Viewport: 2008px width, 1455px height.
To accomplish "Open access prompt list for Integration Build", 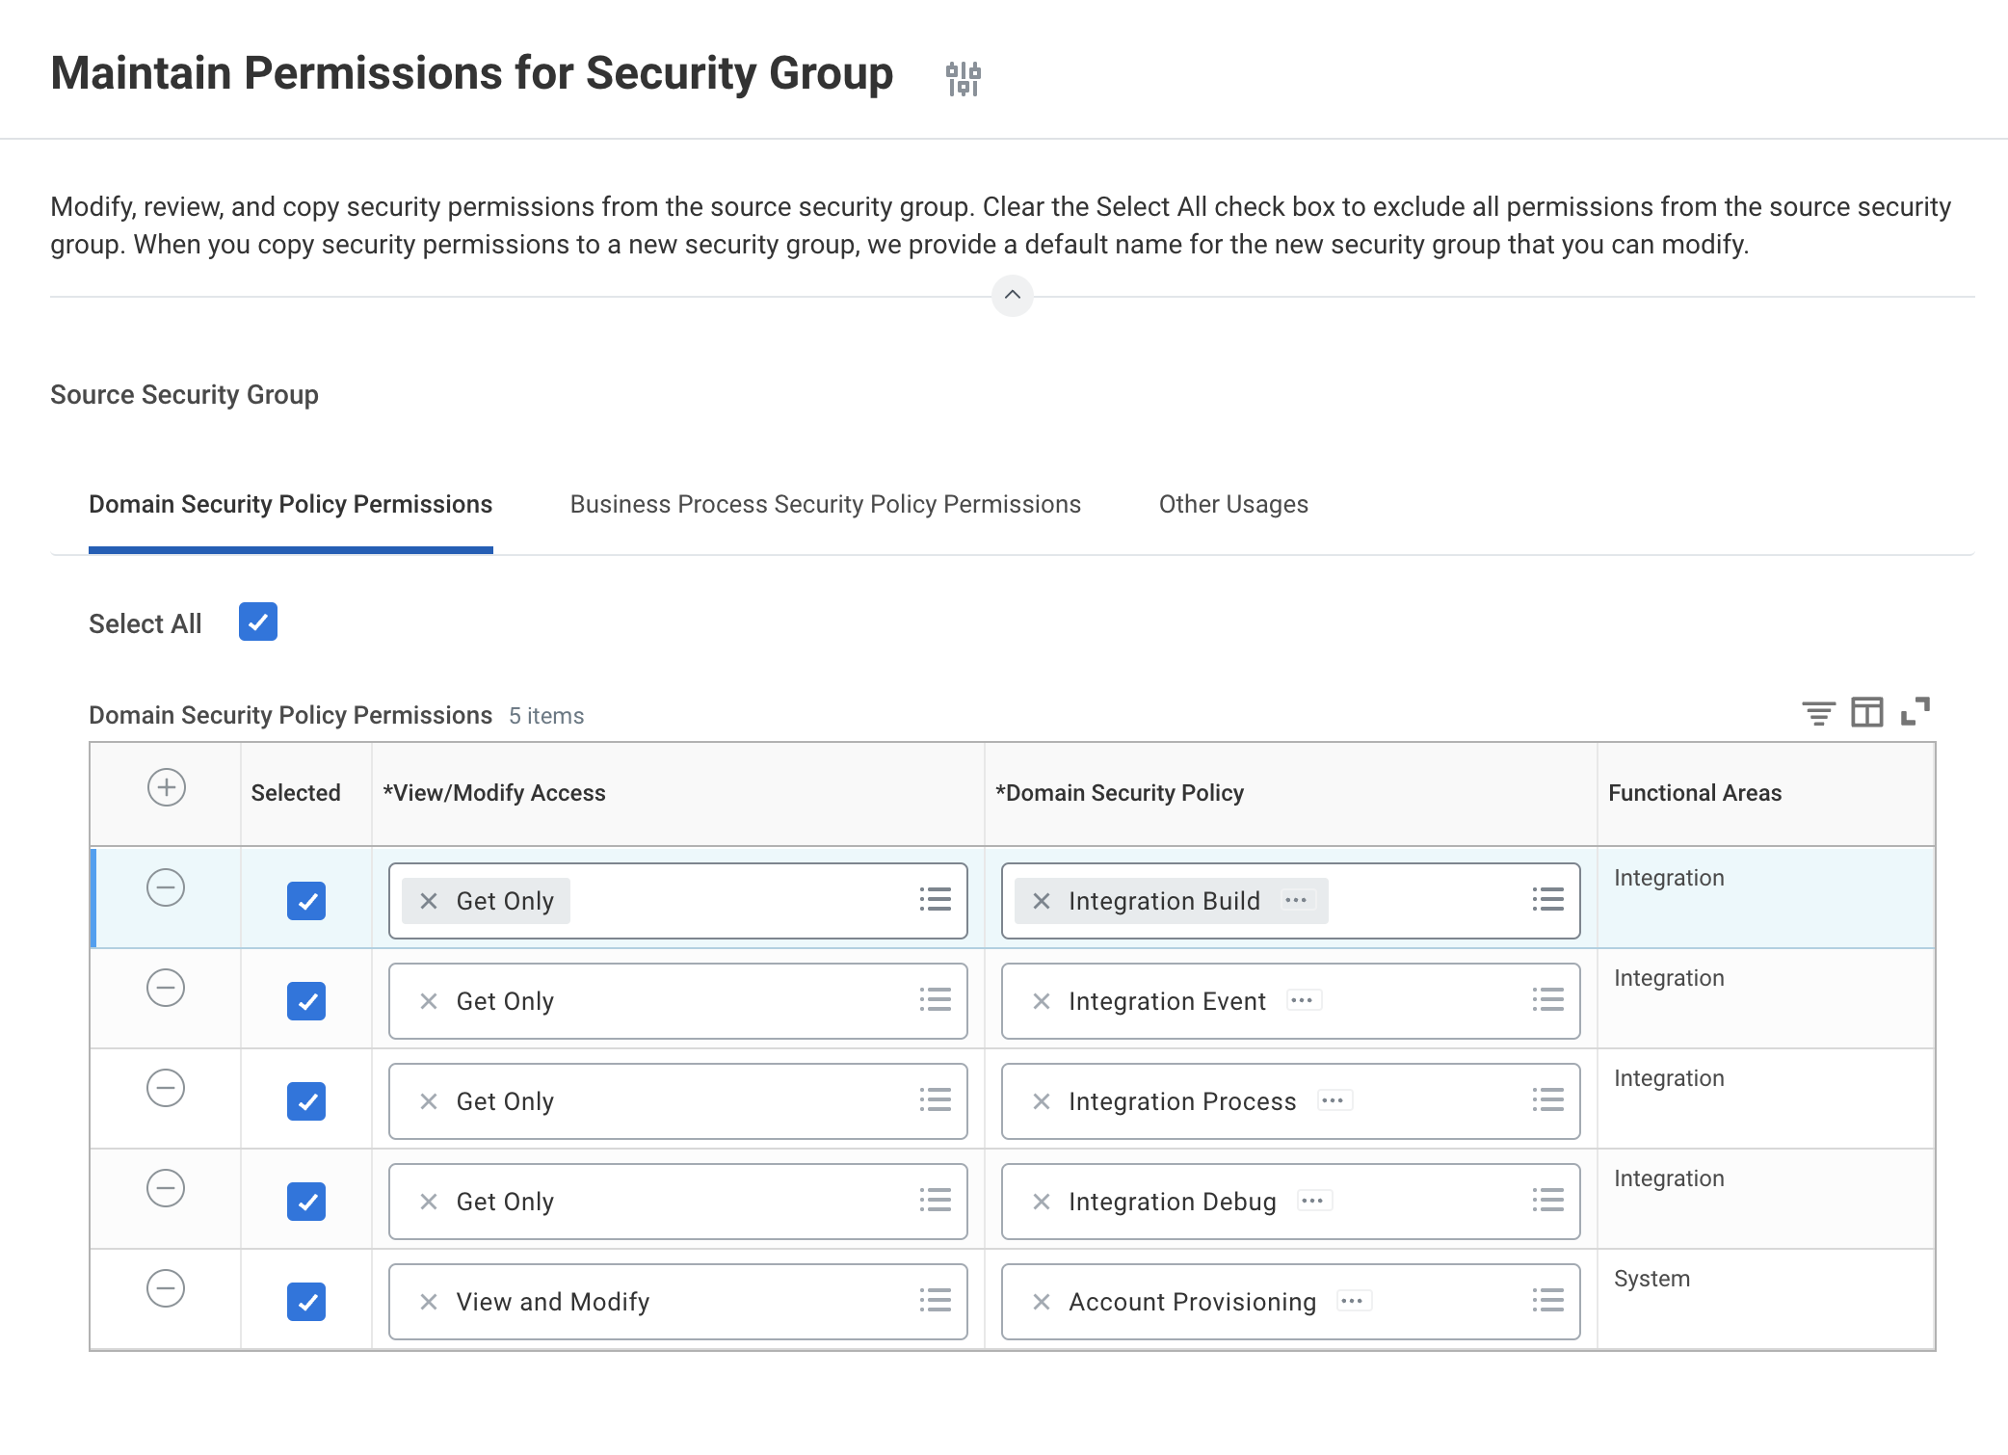I will (x=935, y=900).
